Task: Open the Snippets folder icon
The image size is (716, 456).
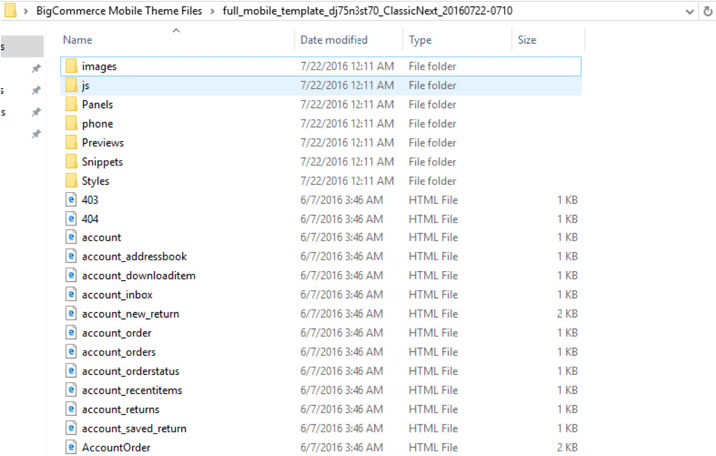Action: tap(71, 161)
